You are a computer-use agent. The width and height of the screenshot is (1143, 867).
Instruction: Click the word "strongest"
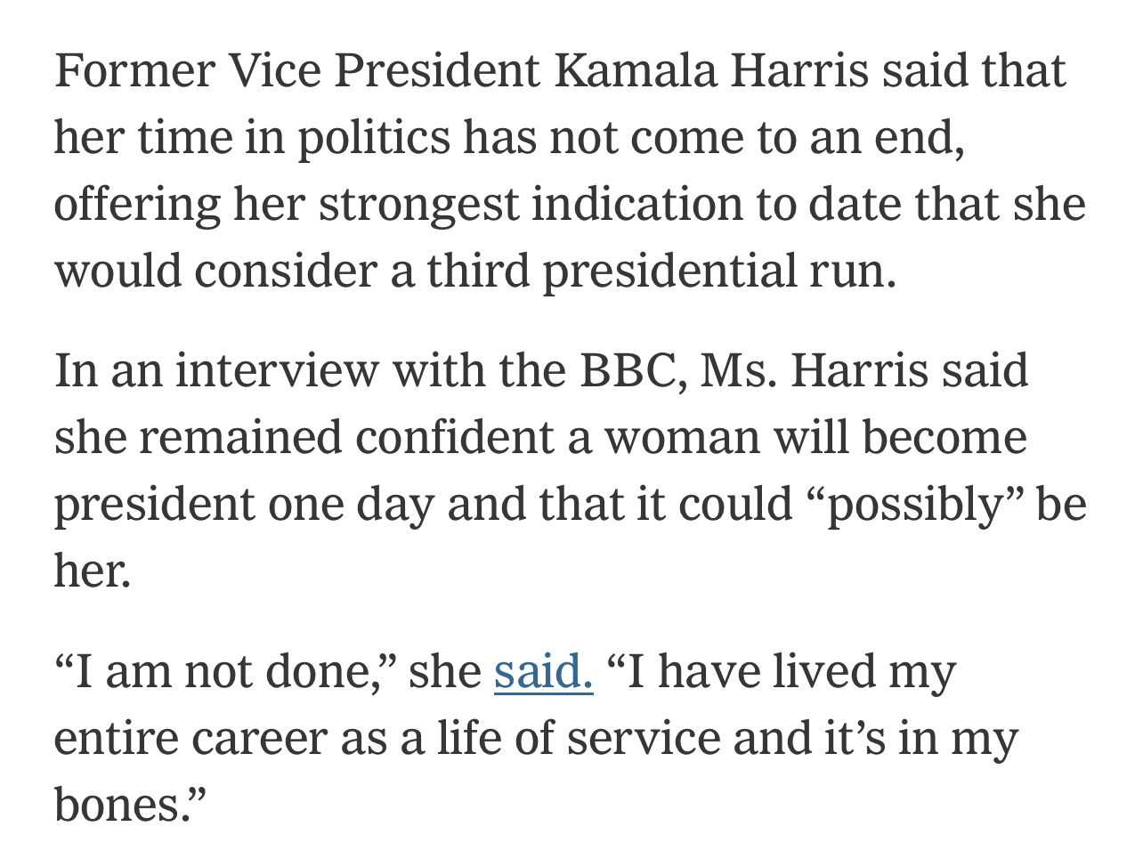click(x=418, y=205)
